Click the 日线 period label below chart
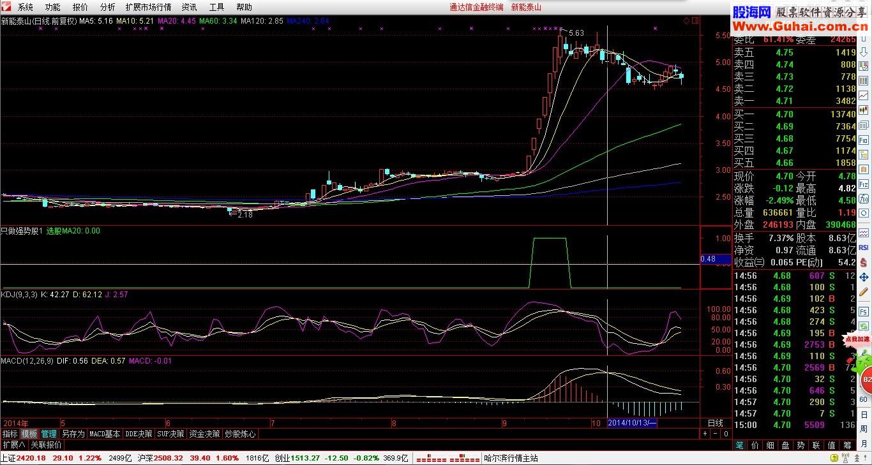The height and width of the screenshot is (465, 872). (715, 423)
